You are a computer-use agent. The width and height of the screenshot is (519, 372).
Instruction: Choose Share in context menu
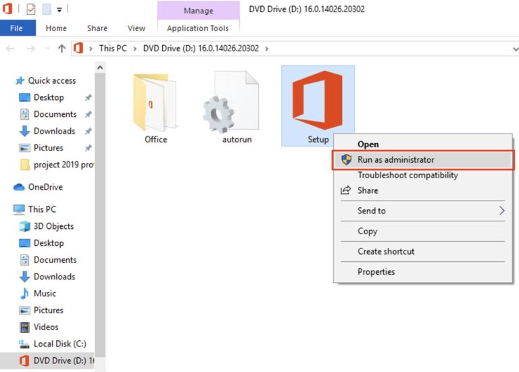pyautogui.click(x=422, y=190)
